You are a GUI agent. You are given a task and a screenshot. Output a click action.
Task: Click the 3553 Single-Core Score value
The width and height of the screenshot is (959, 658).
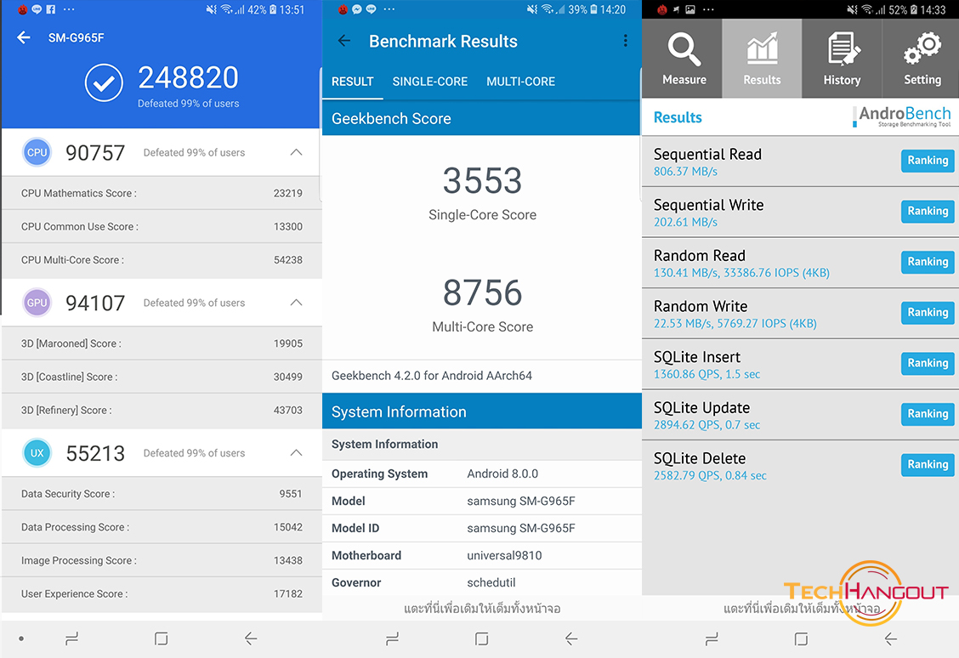point(483,181)
